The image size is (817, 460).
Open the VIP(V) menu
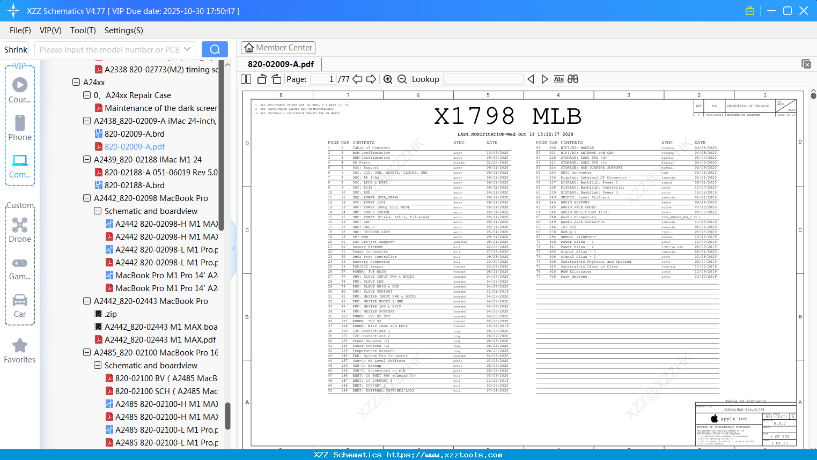coord(50,31)
